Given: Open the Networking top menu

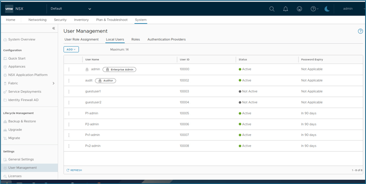Looking at the screenshot, I should coord(37,20).
